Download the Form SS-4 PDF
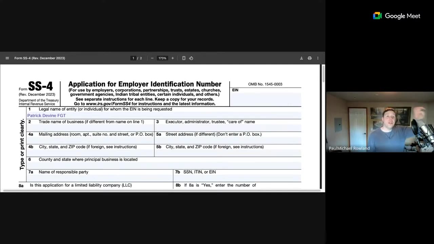 301,58
